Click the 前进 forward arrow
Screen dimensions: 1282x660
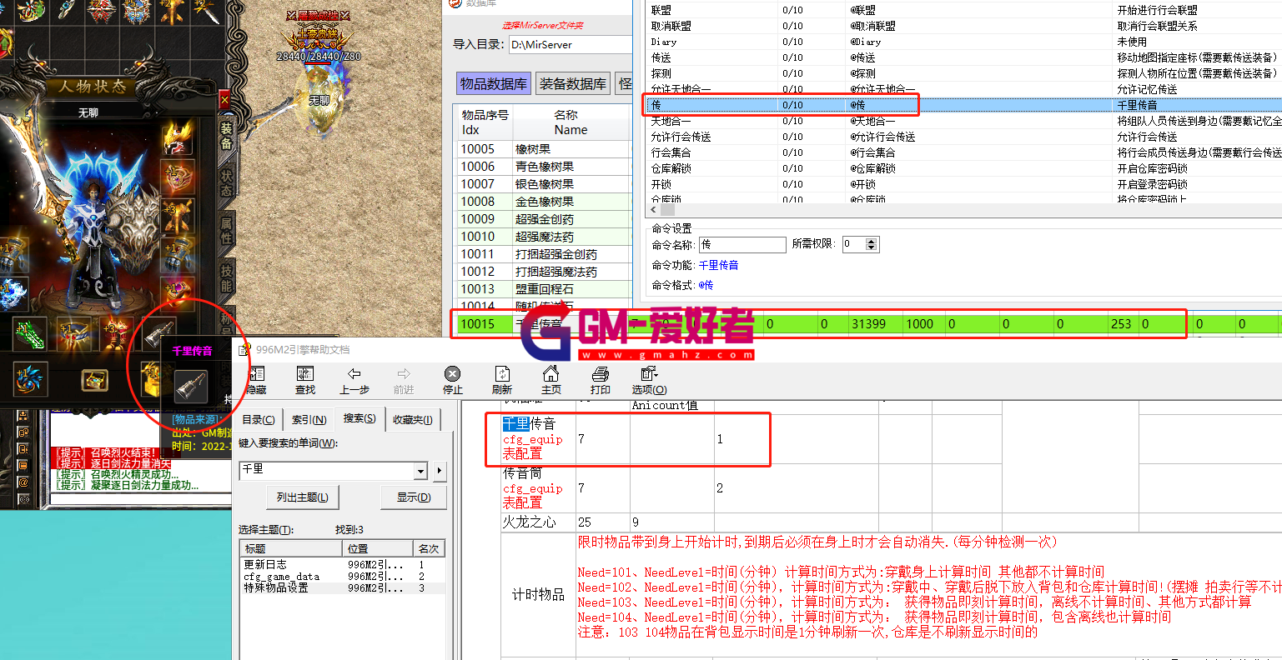pyautogui.click(x=404, y=379)
